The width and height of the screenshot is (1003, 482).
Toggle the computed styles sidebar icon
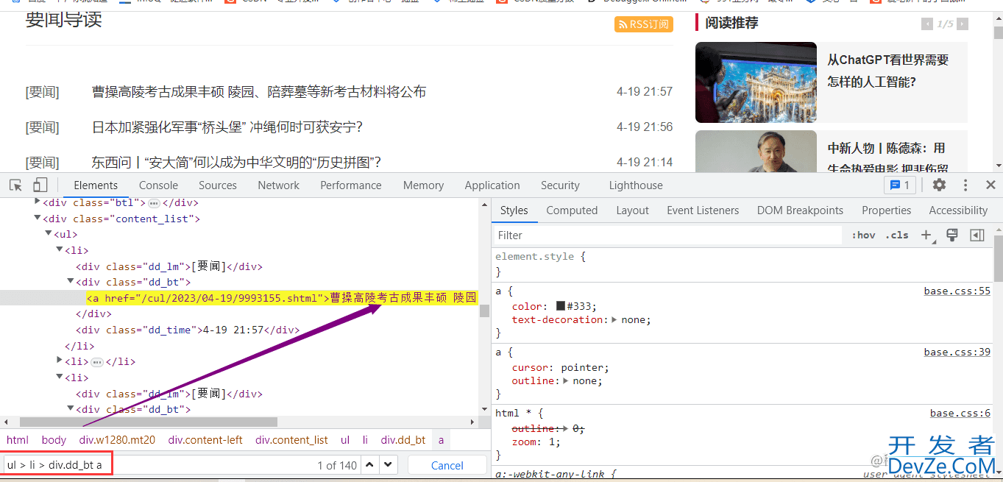977,235
